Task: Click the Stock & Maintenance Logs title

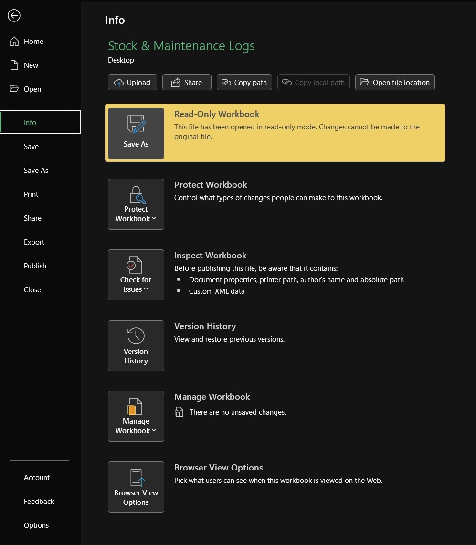Action: point(181,46)
